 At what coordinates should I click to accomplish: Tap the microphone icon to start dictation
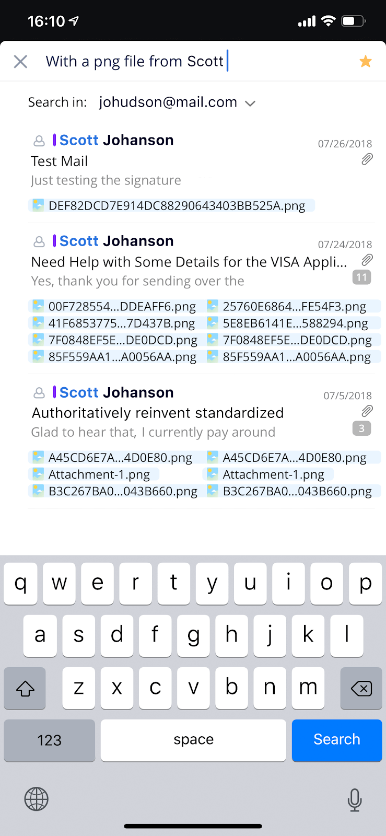point(354,799)
